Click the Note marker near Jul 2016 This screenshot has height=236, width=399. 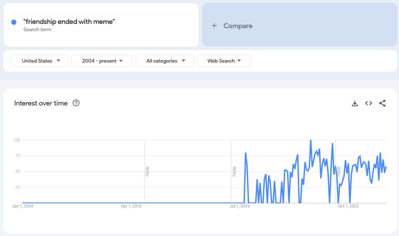point(234,171)
